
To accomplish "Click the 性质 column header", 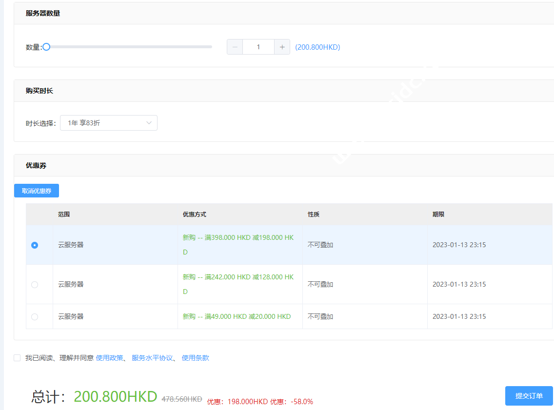I will tap(314, 215).
